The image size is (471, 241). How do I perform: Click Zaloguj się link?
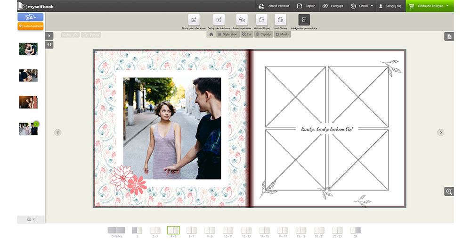pos(390,6)
